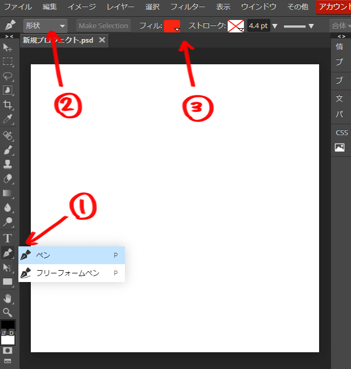Select the Move tool
Screen dimensions: 351x369
(8, 48)
